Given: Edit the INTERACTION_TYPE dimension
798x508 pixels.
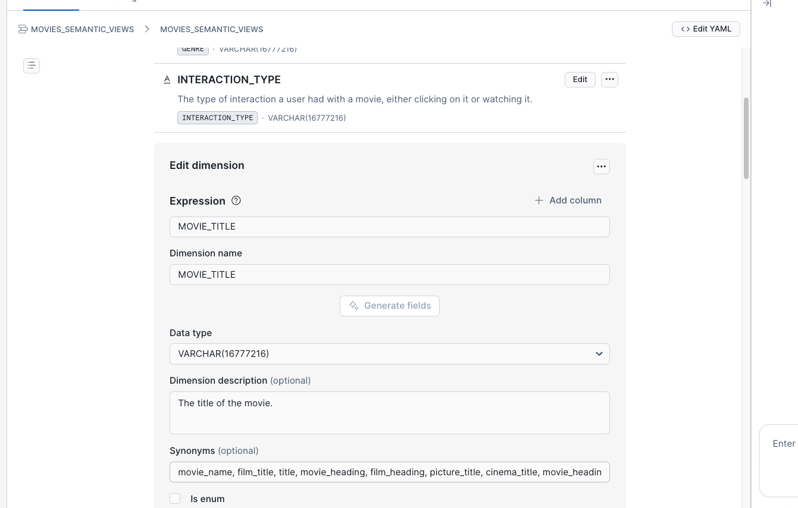Looking at the screenshot, I should 580,80.
